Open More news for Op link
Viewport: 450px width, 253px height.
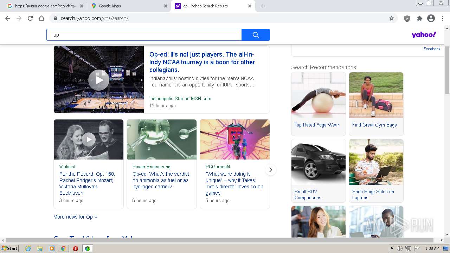(75, 217)
